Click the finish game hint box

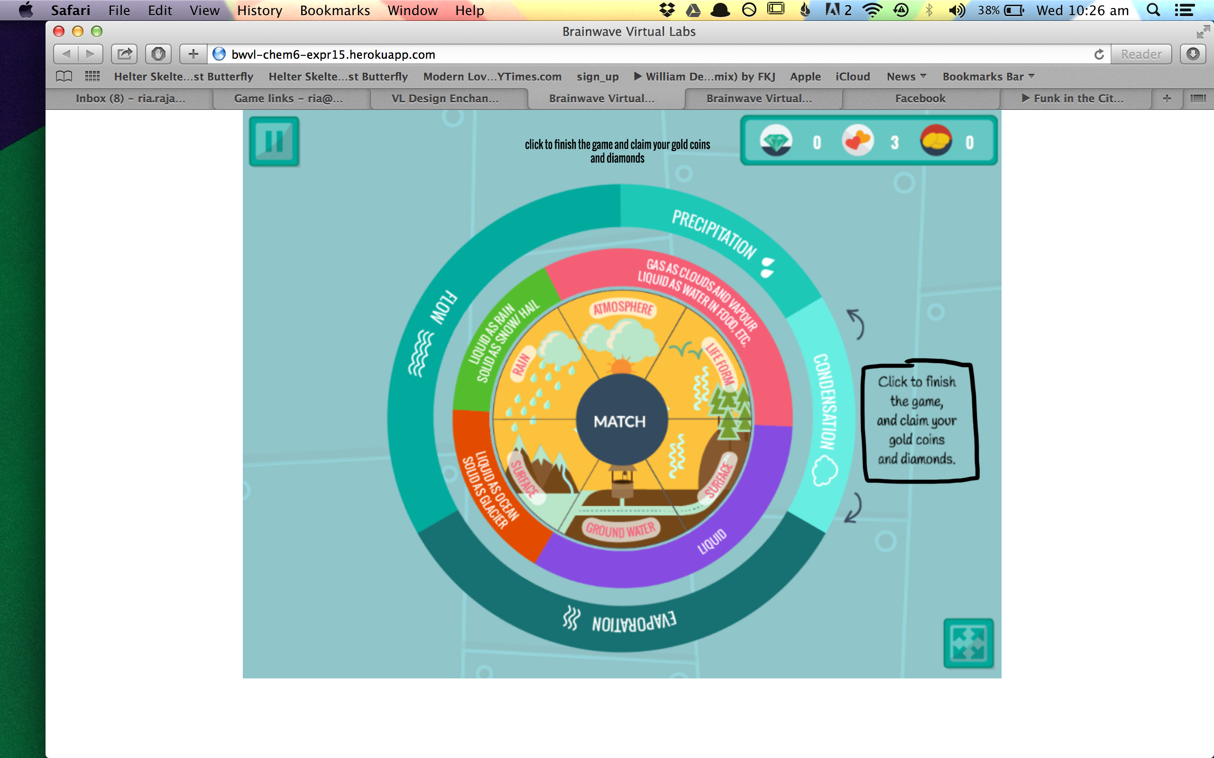click(920, 421)
